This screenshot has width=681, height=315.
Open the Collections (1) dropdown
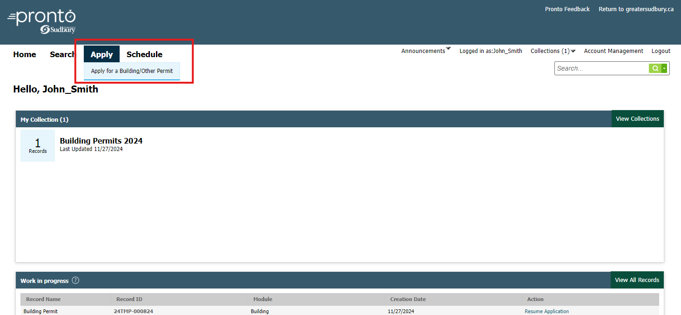click(553, 51)
